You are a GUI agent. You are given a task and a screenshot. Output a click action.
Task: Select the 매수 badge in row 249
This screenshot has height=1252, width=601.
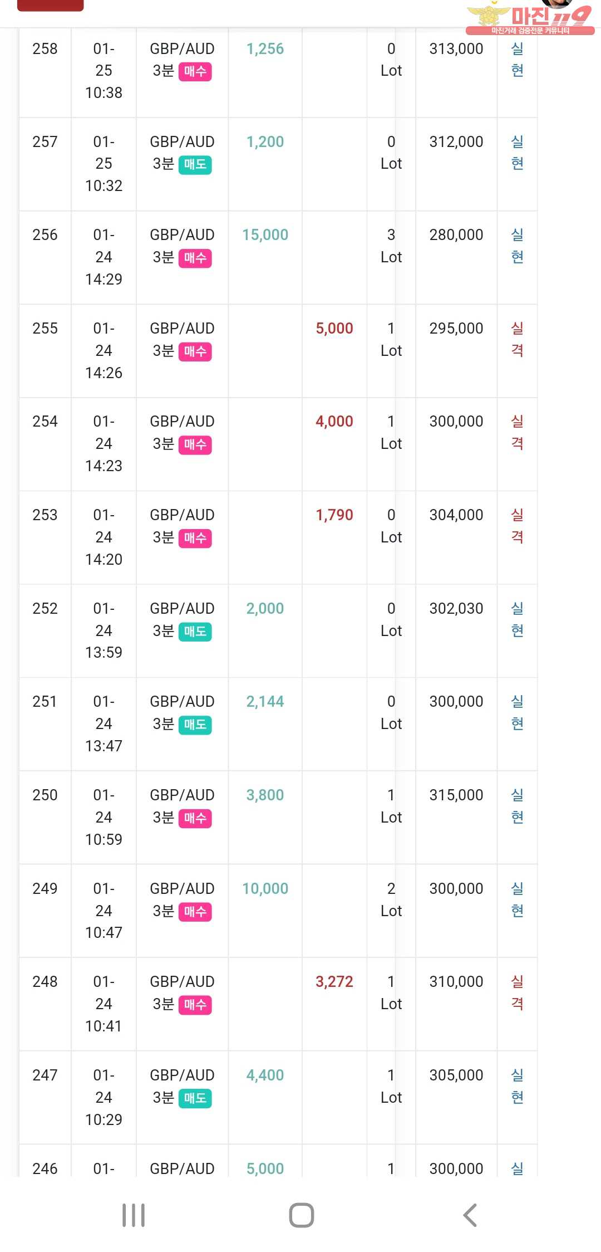point(195,912)
